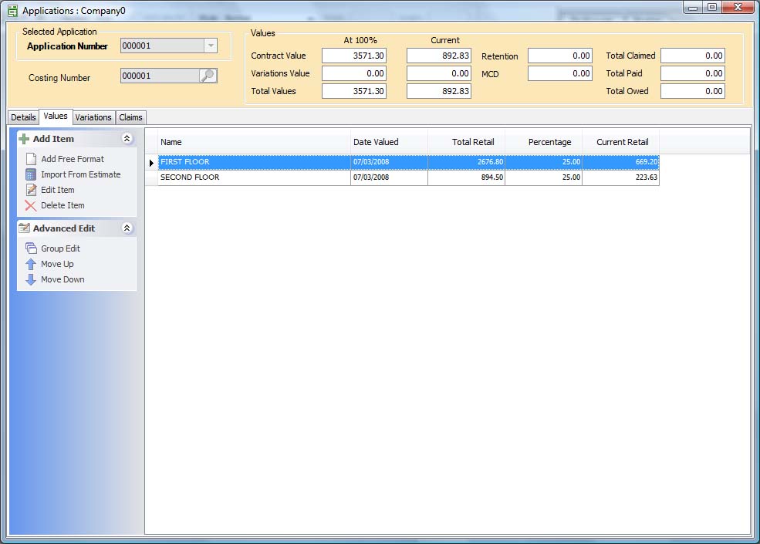Click the Edit Item pencil icon
The height and width of the screenshot is (544, 760).
pos(31,190)
